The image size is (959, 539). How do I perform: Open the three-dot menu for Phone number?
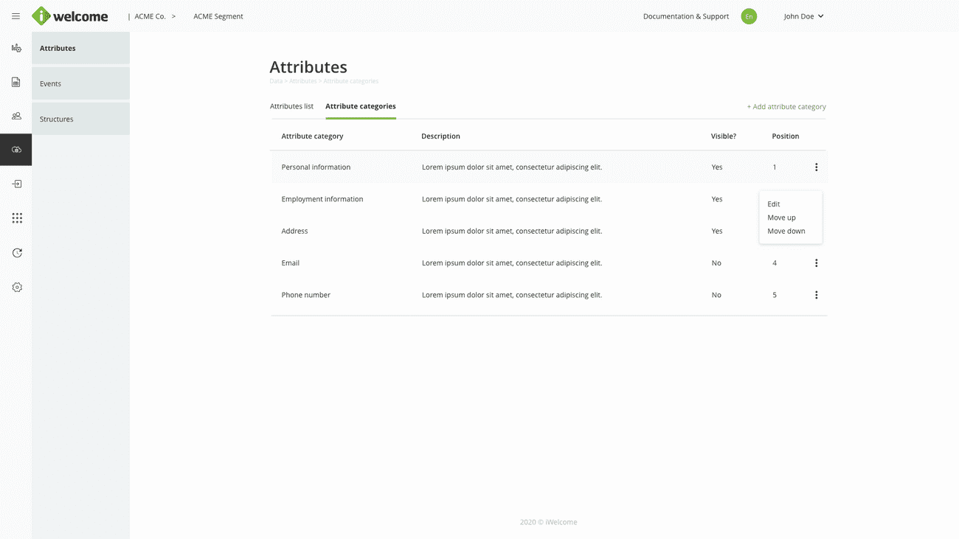(816, 295)
